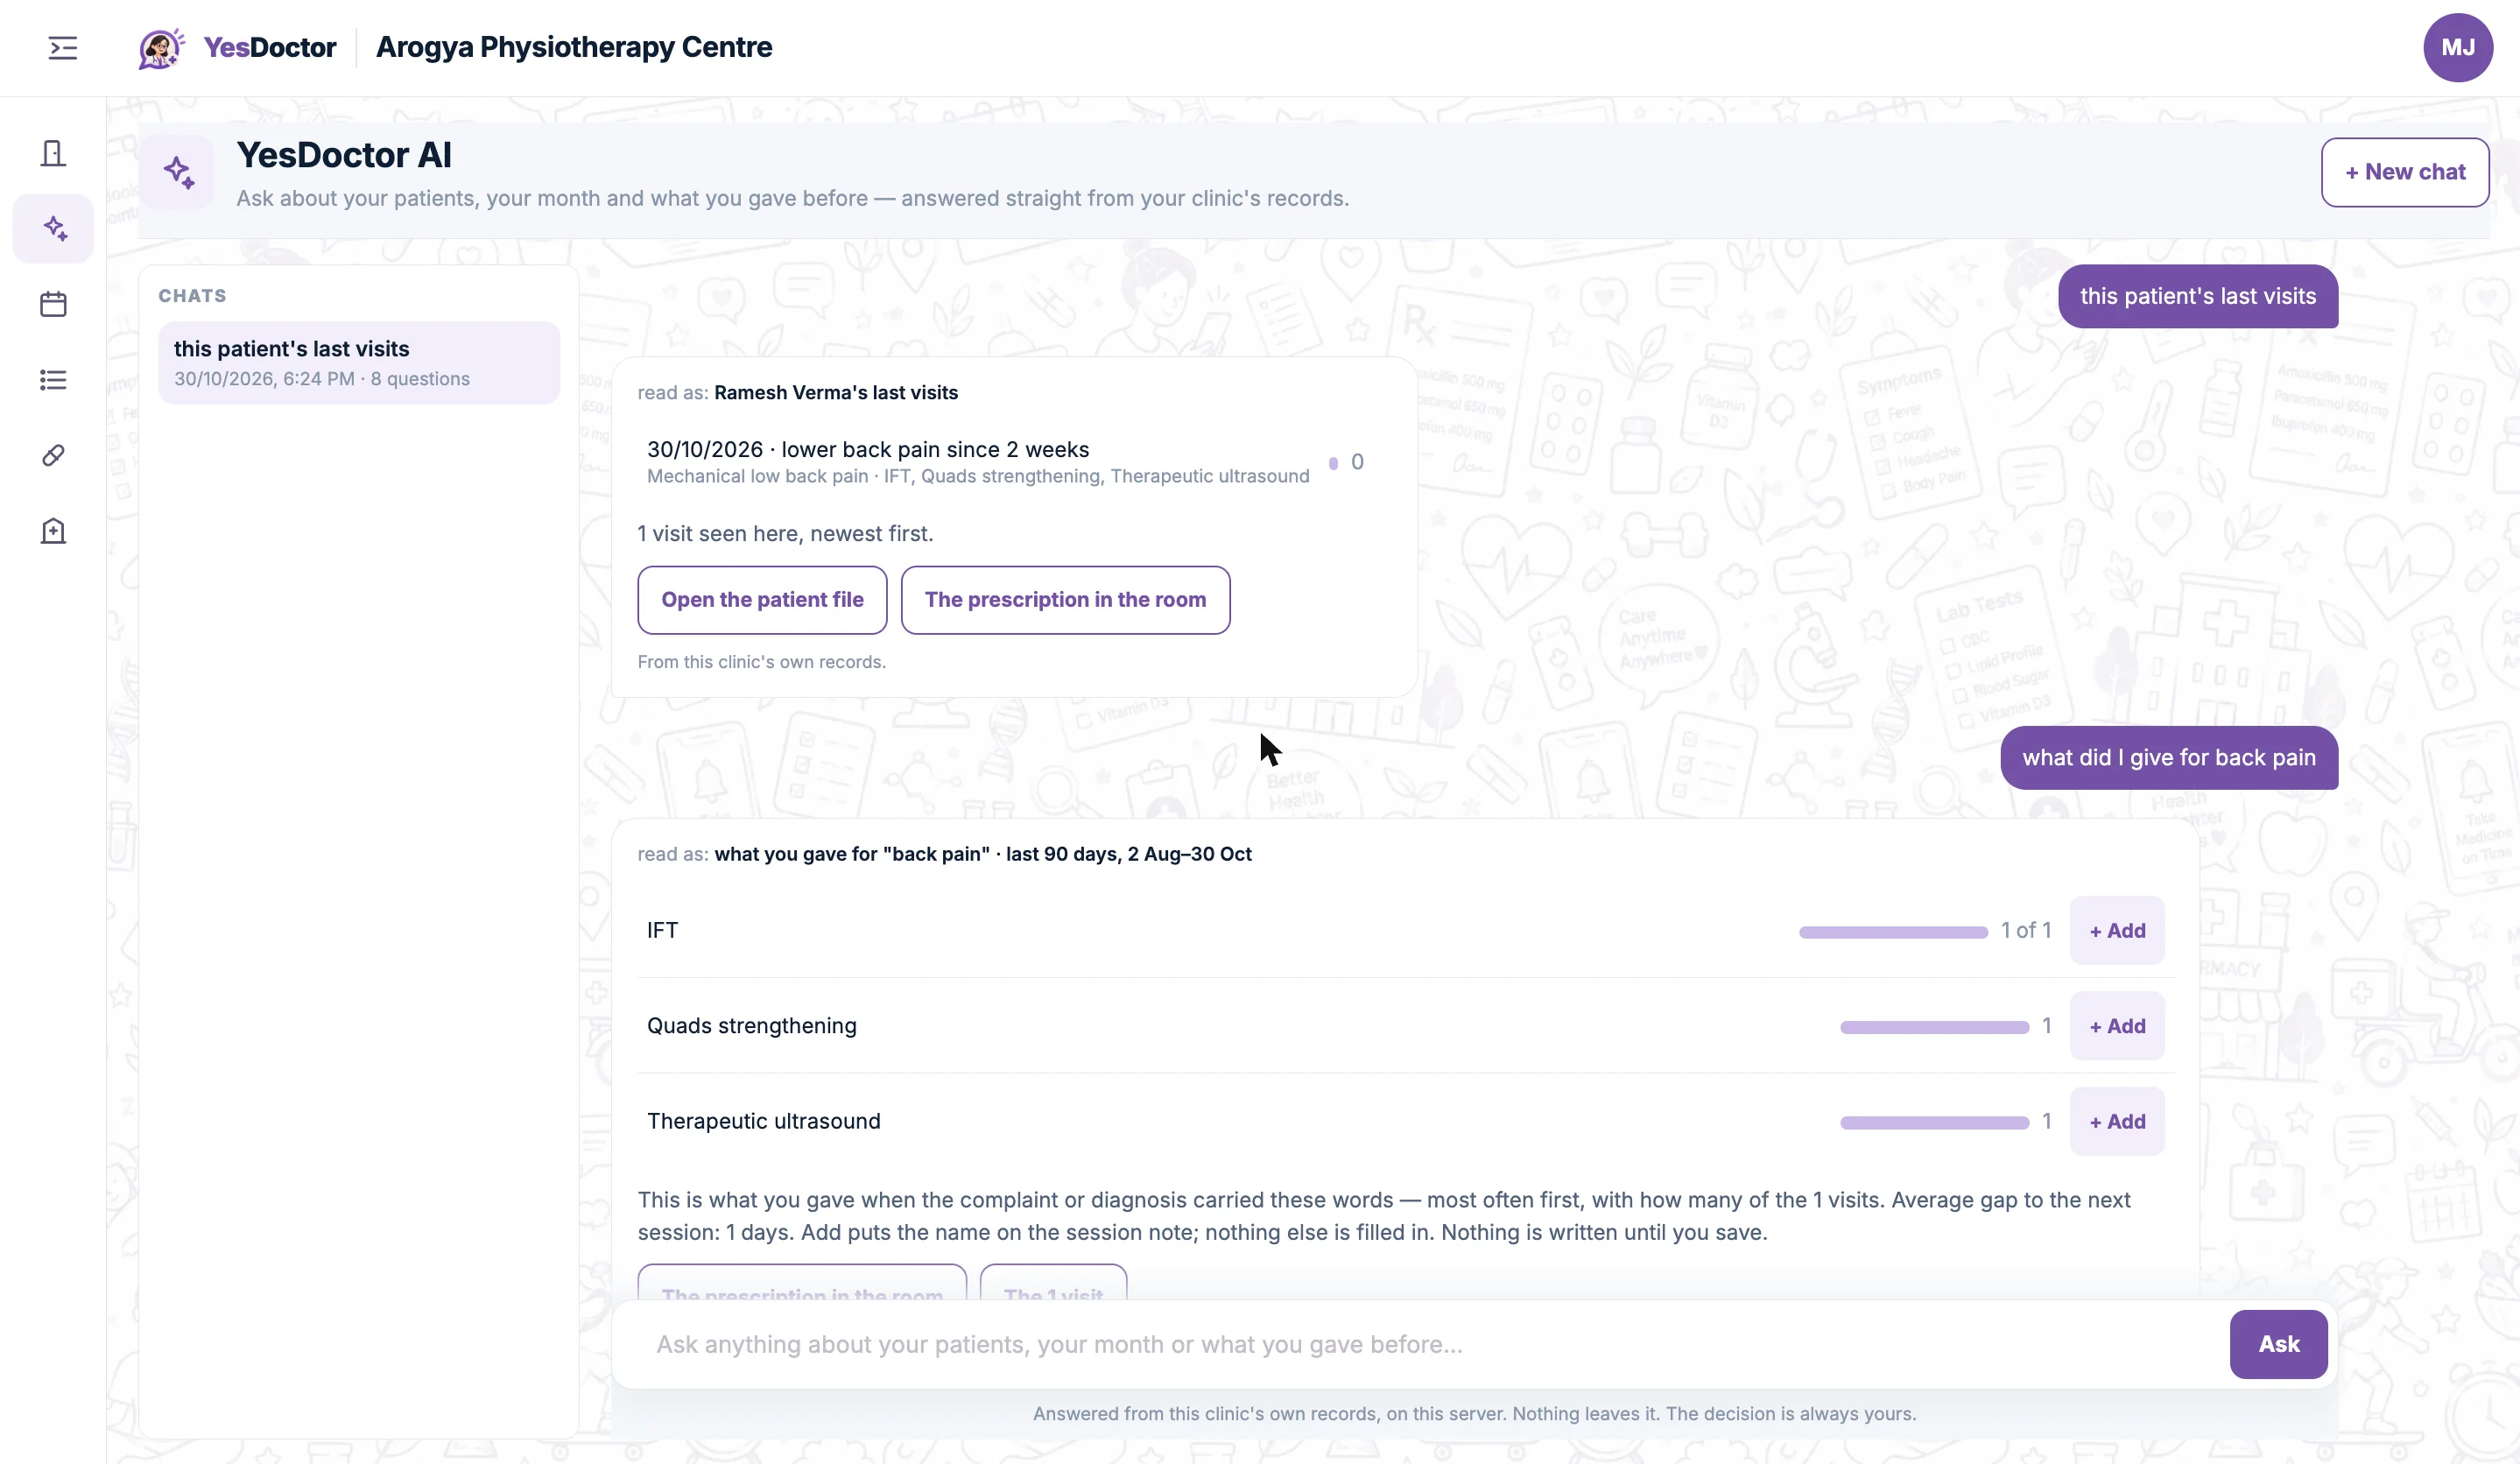Add Therapeutic ultrasound to session note
2520x1464 pixels.
click(2116, 1121)
